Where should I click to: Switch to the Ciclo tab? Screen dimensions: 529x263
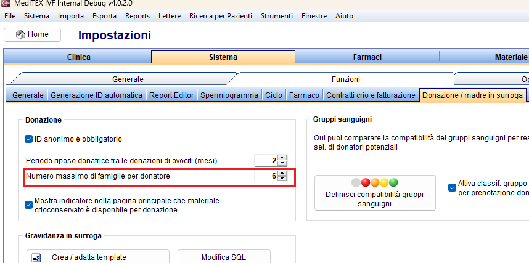click(274, 95)
